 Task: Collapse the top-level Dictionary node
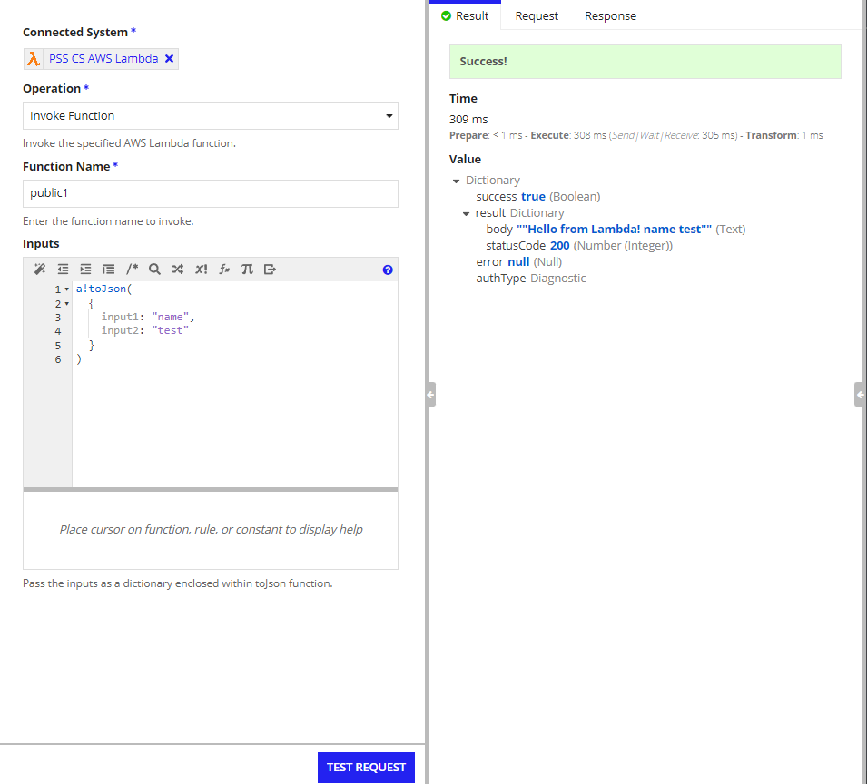point(456,181)
